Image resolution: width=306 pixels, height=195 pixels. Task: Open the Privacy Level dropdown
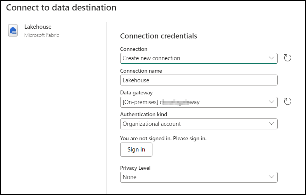(199, 177)
